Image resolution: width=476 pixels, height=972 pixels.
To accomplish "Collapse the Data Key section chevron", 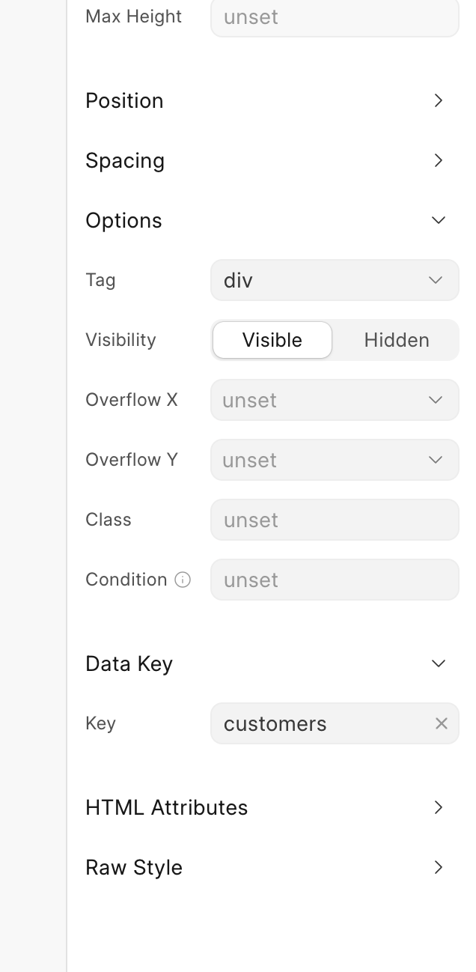I will coord(439,663).
